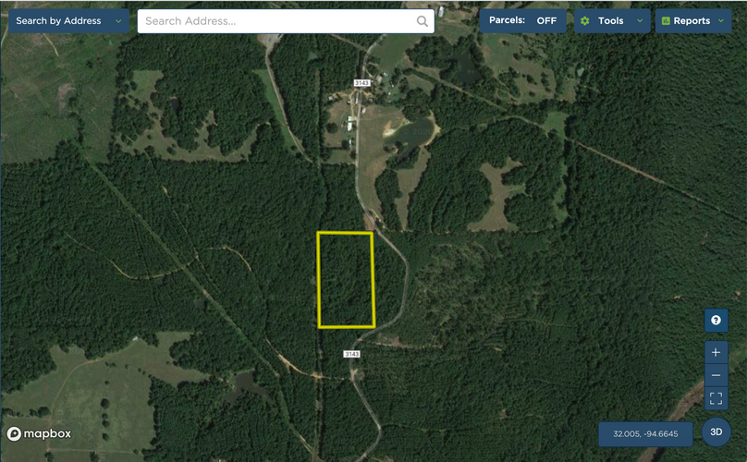Switch map to 3D view

tap(716, 432)
